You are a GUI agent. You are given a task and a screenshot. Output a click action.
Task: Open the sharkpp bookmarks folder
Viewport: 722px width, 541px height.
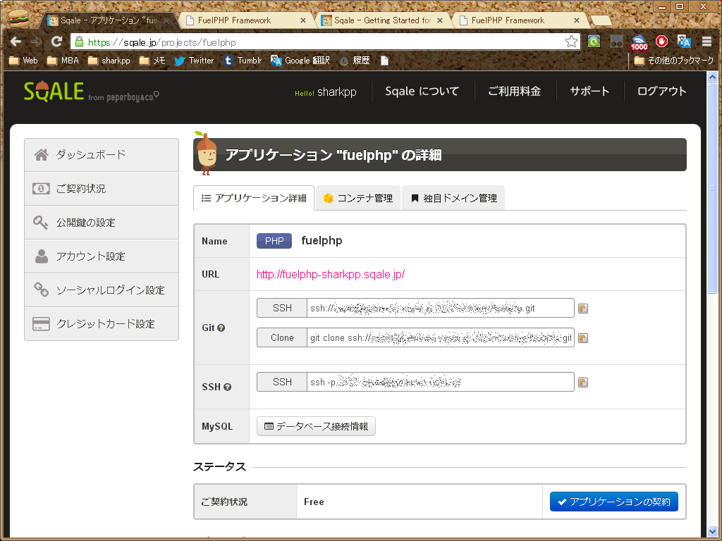click(x=109, y=61)
